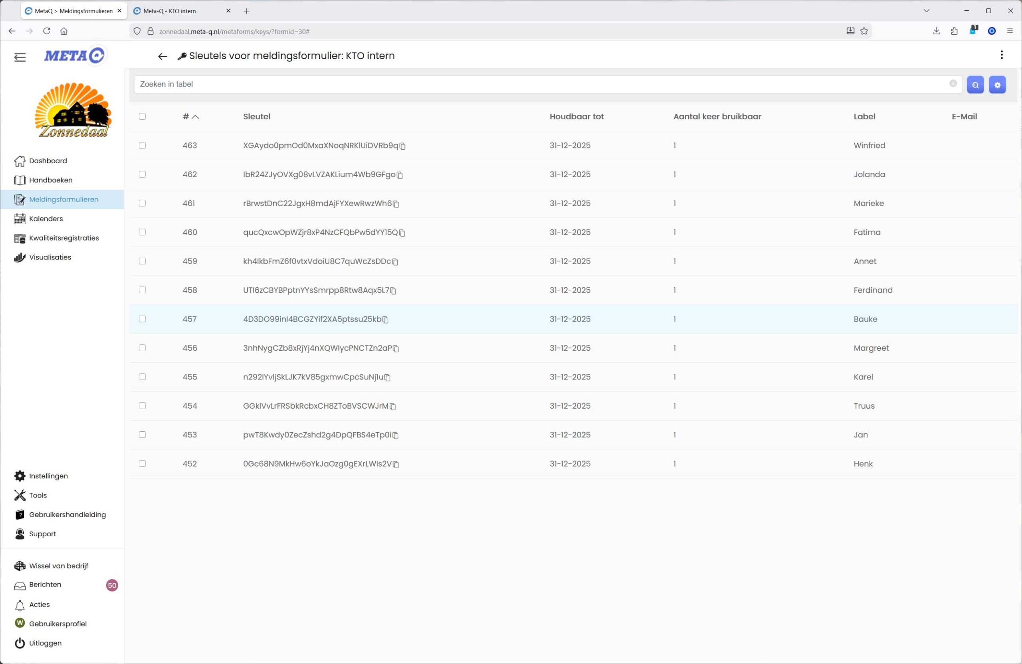The image size is (1022, 664).
Task: Open Kwaliteitsregistraties in sidebar
Action: click(63, 238)
